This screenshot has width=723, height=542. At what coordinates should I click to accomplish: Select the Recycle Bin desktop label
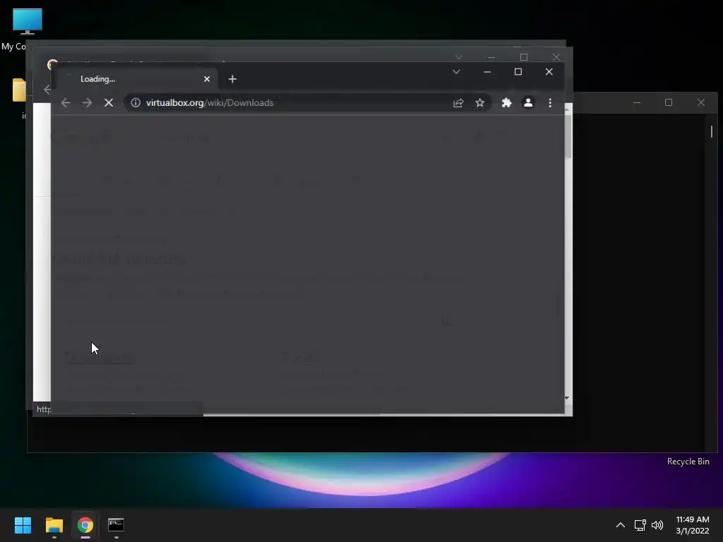pyautogui.click(x=688, y=462)
